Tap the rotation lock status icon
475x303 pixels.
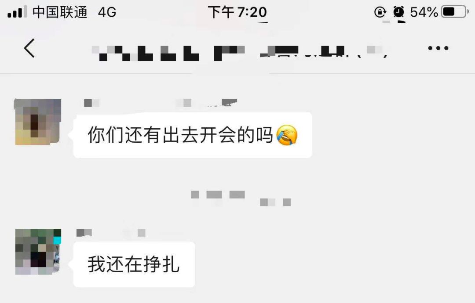[x=380, y=12]
